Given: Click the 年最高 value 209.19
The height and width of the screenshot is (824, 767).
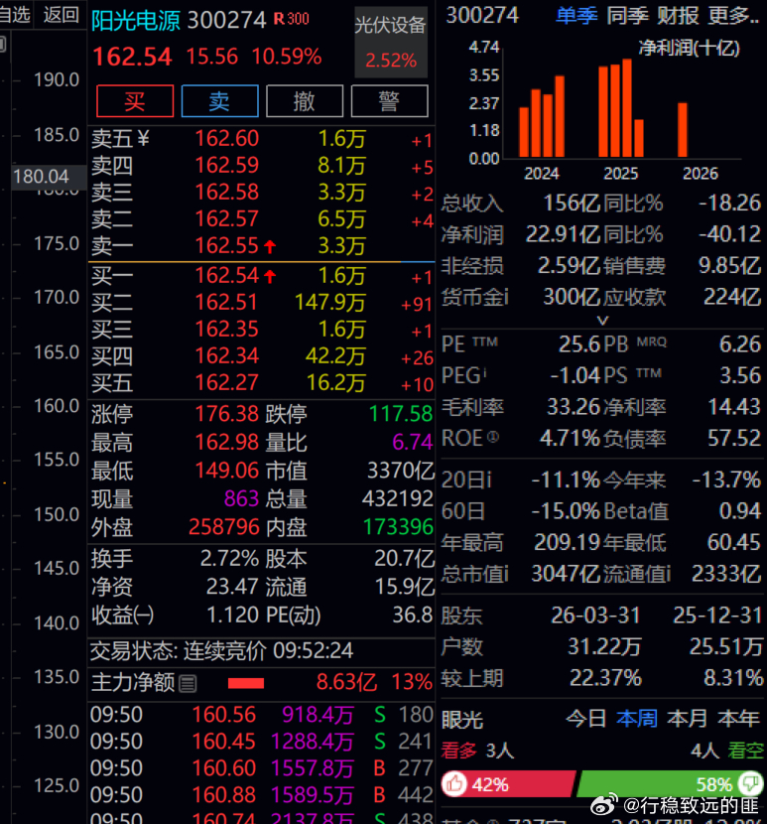Looking at the screenshot, I should pyautogui.click(x=567, y=542).
